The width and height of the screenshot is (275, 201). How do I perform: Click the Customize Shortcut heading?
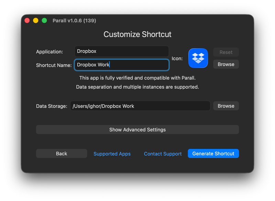click(137, 34)
